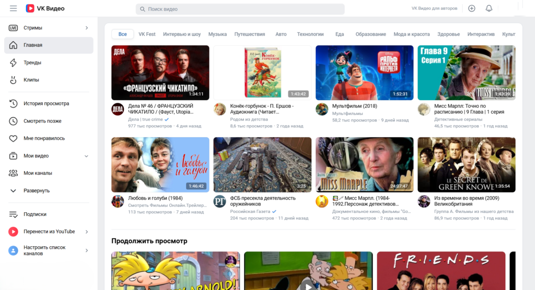Click the Дела channel avatar
The image size is (535, 290).
(x=118, y=110)
